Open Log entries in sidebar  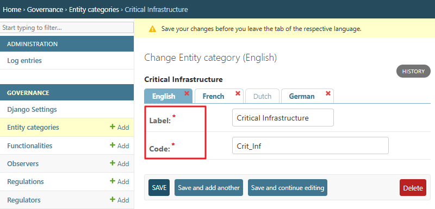(x=24, y=61)
